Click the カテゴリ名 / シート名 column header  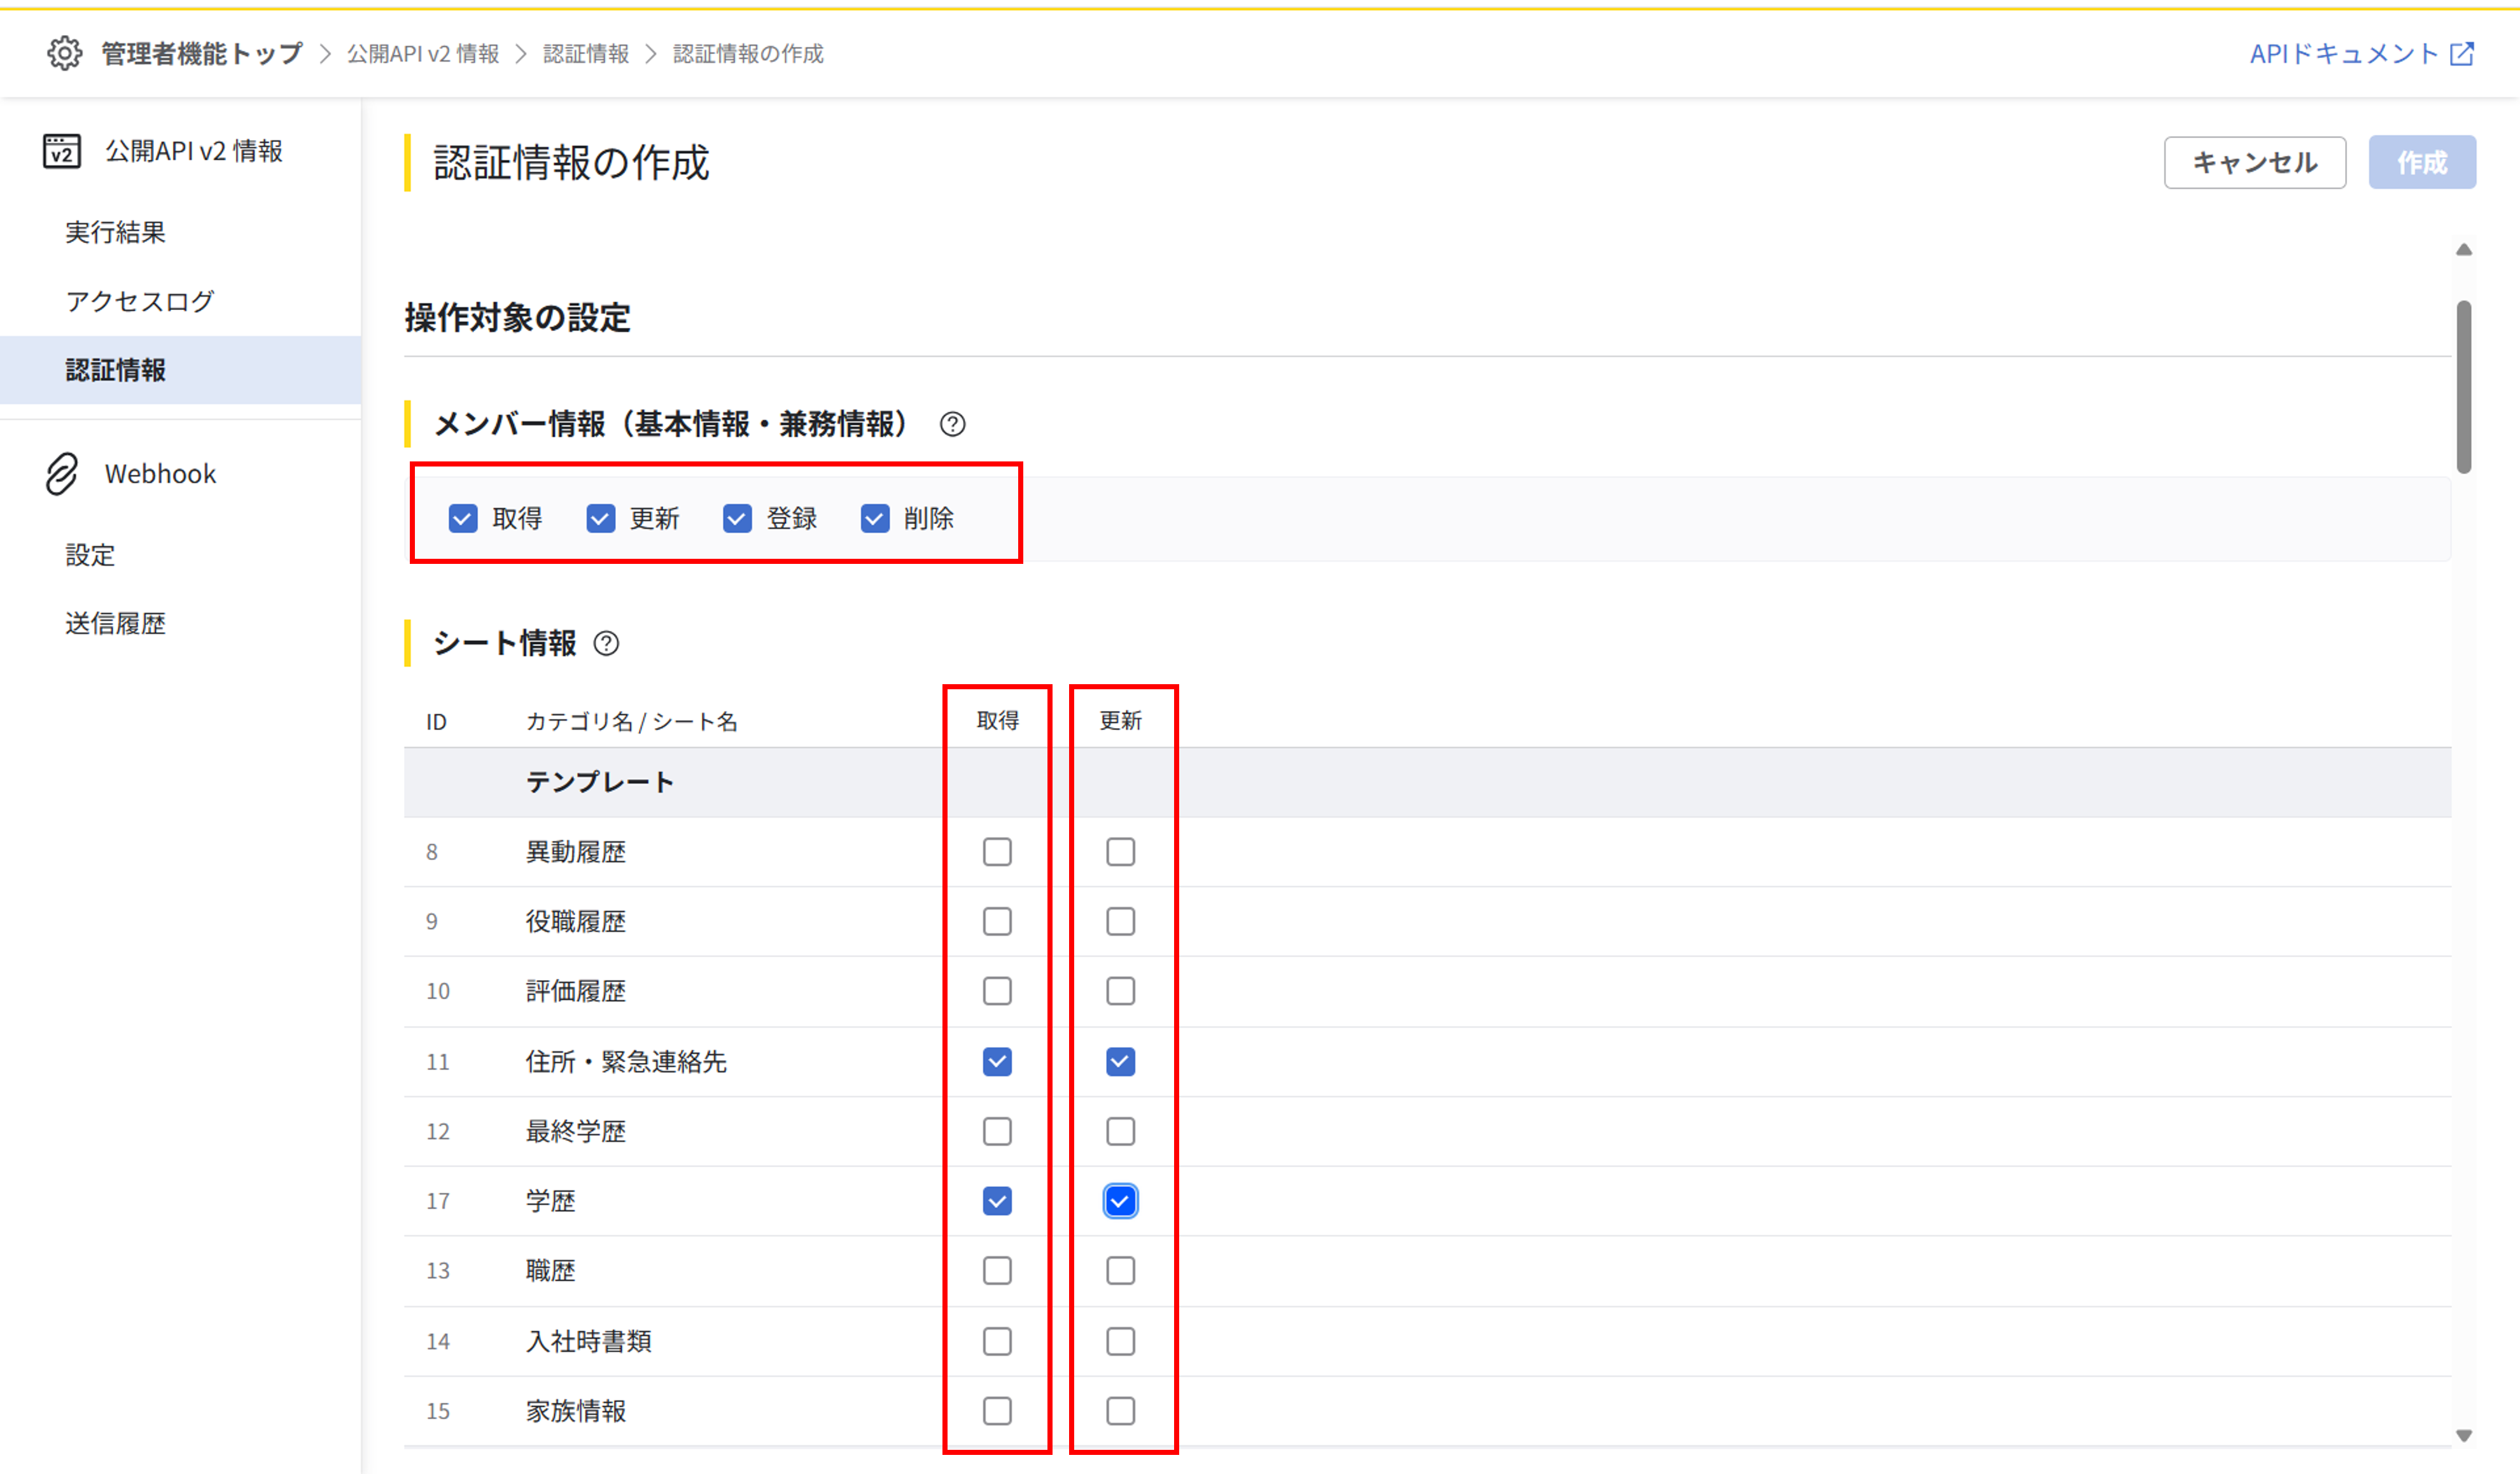(631, 721)
